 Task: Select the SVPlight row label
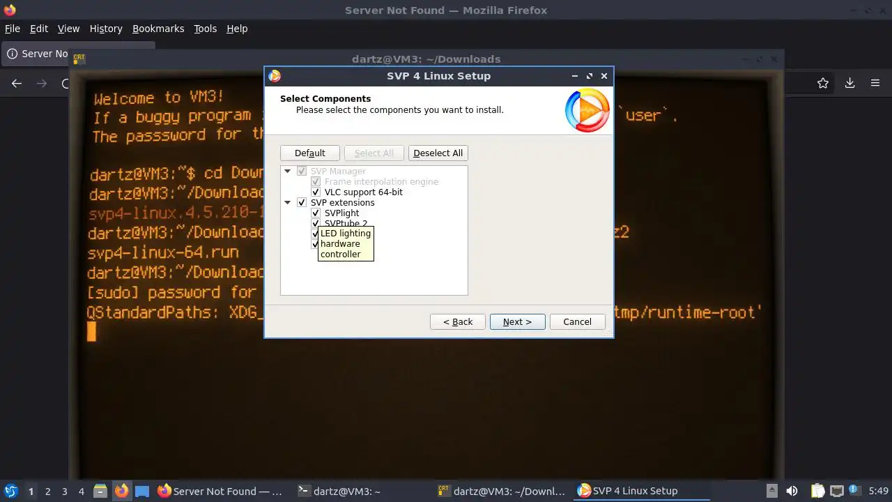coord(342,213)
